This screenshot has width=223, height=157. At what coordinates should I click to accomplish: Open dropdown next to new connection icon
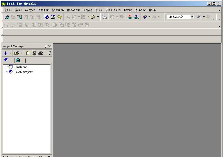pyautogui.click(x=149, y=17)
